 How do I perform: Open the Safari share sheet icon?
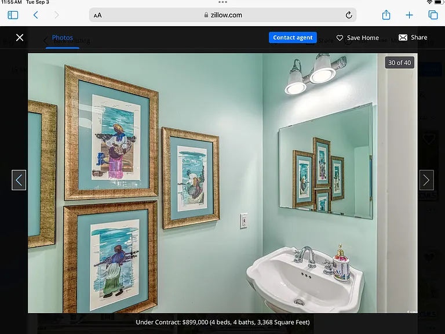[x=386, y=14]
